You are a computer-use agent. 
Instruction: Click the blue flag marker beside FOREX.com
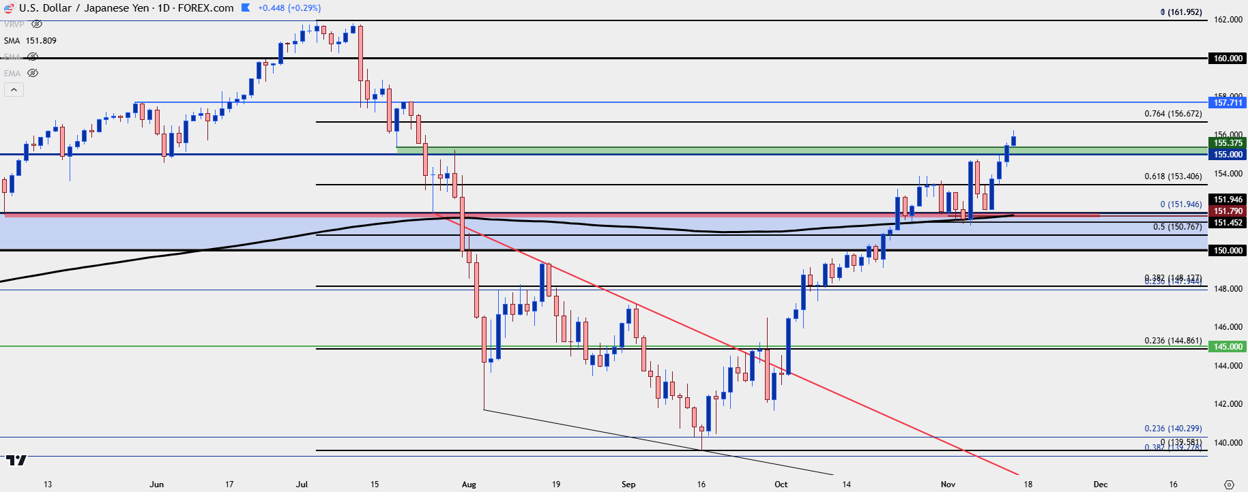pos(246,8)
